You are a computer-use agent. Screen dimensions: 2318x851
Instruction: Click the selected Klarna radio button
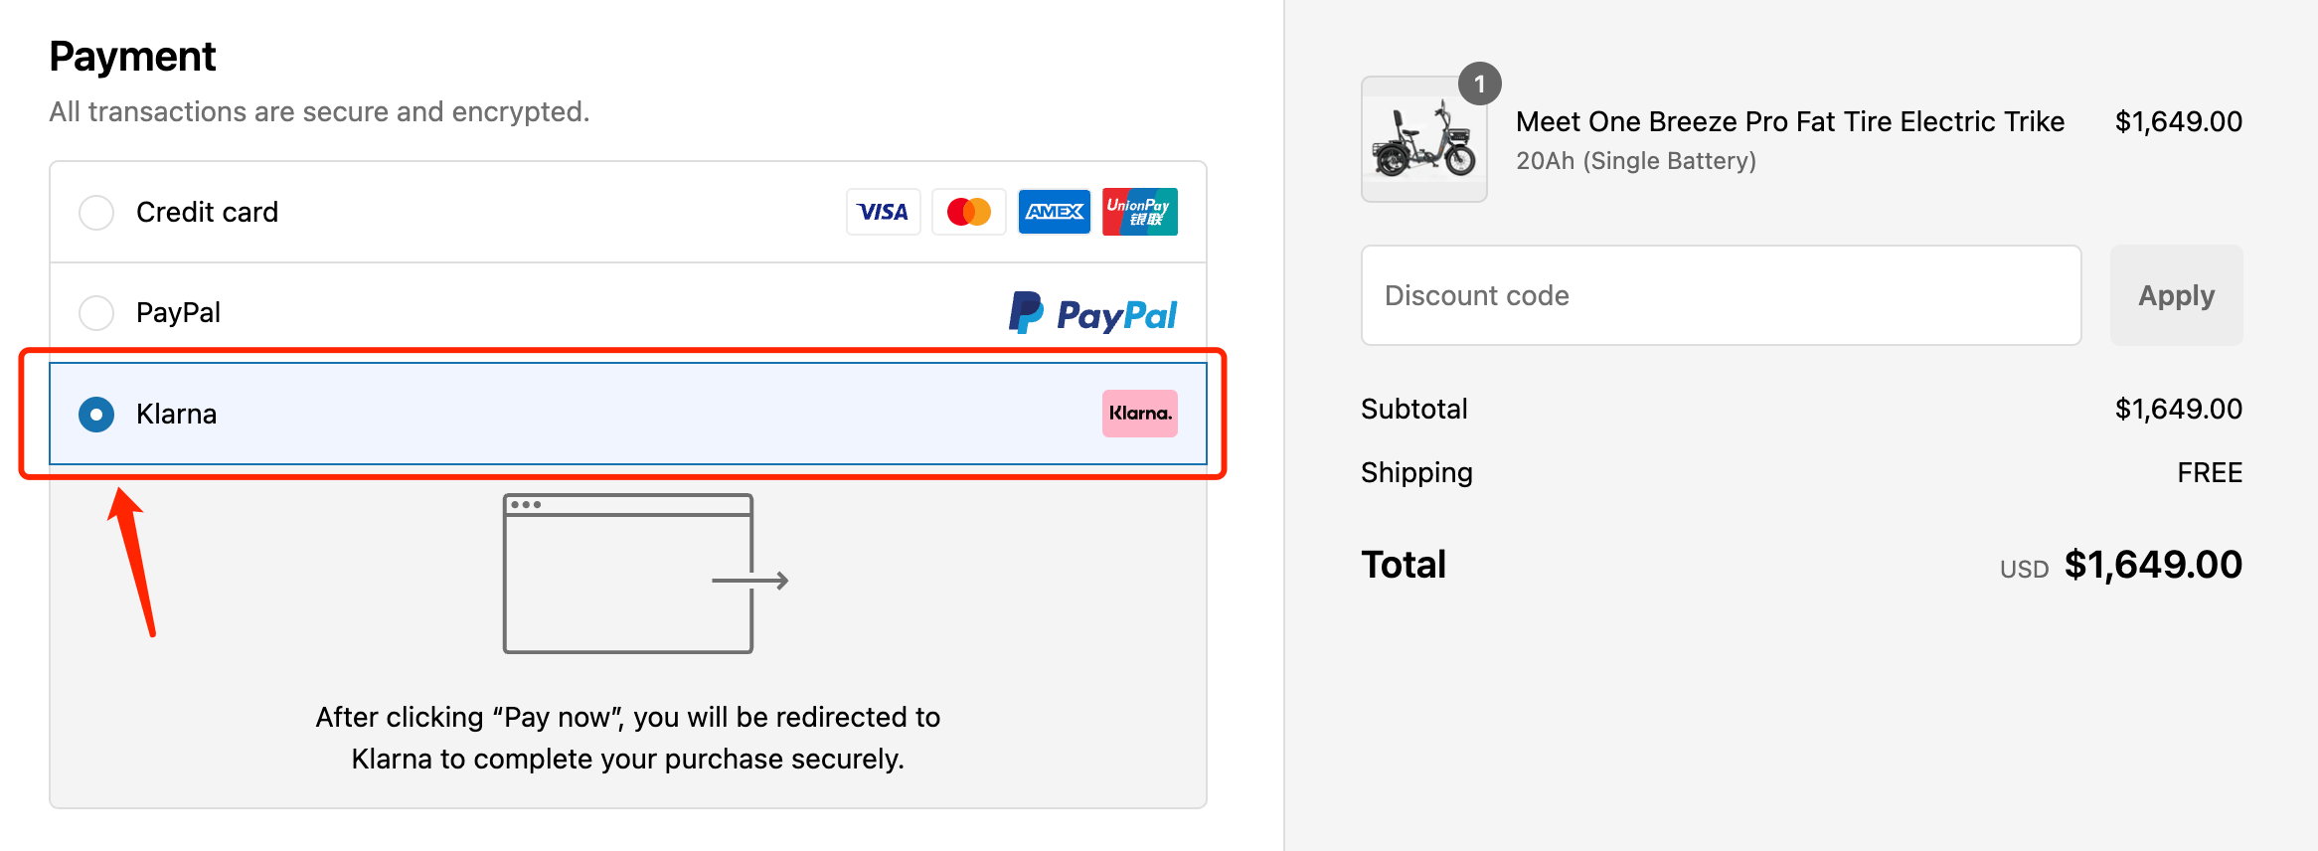(96, 414)
